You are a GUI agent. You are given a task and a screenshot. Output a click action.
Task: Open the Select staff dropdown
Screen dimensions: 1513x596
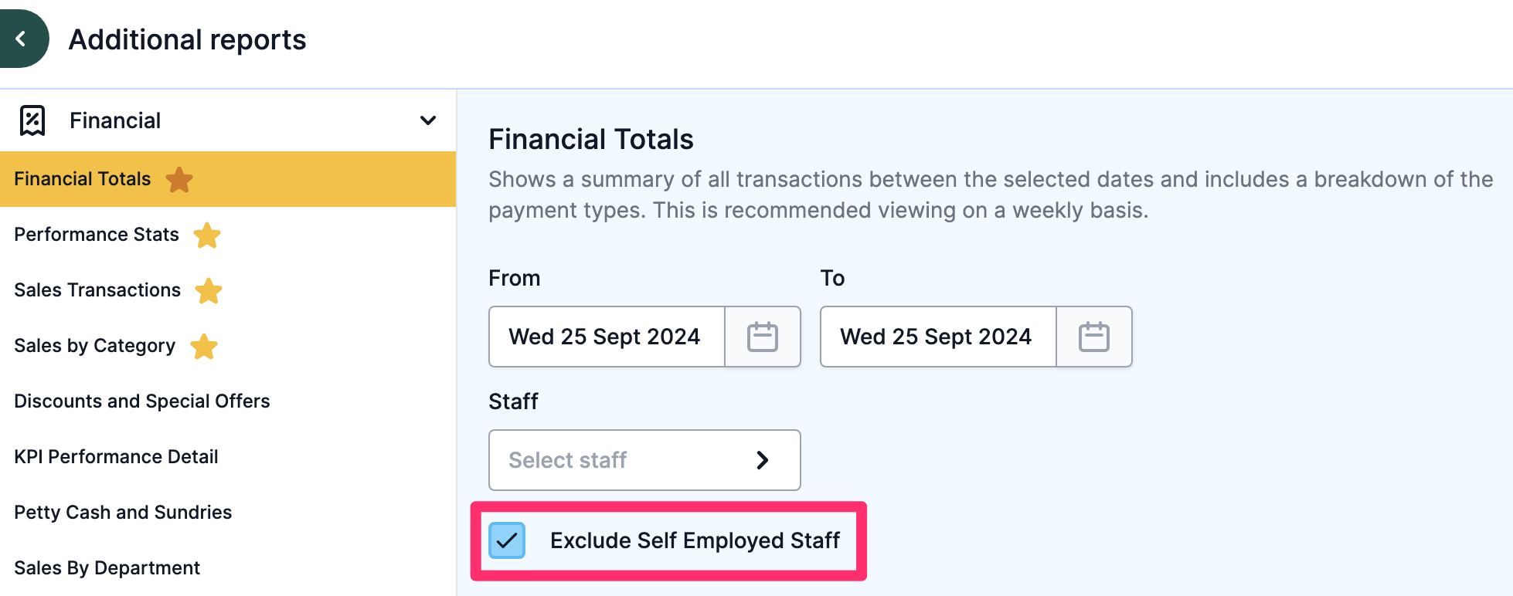pos(644,460)
